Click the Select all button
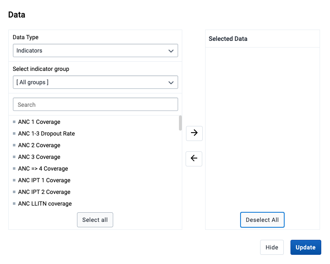This screenshot has width=330, height=264. point(95,220)
